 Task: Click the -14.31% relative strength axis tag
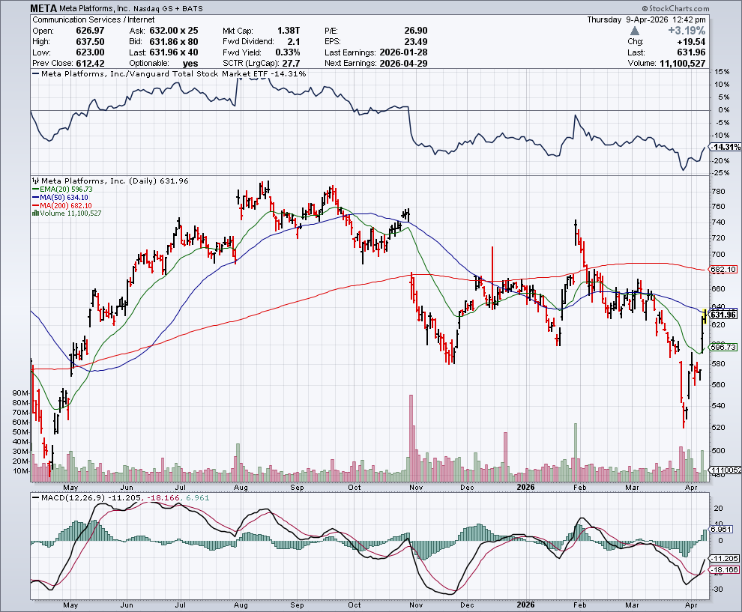tap(722, 147)
